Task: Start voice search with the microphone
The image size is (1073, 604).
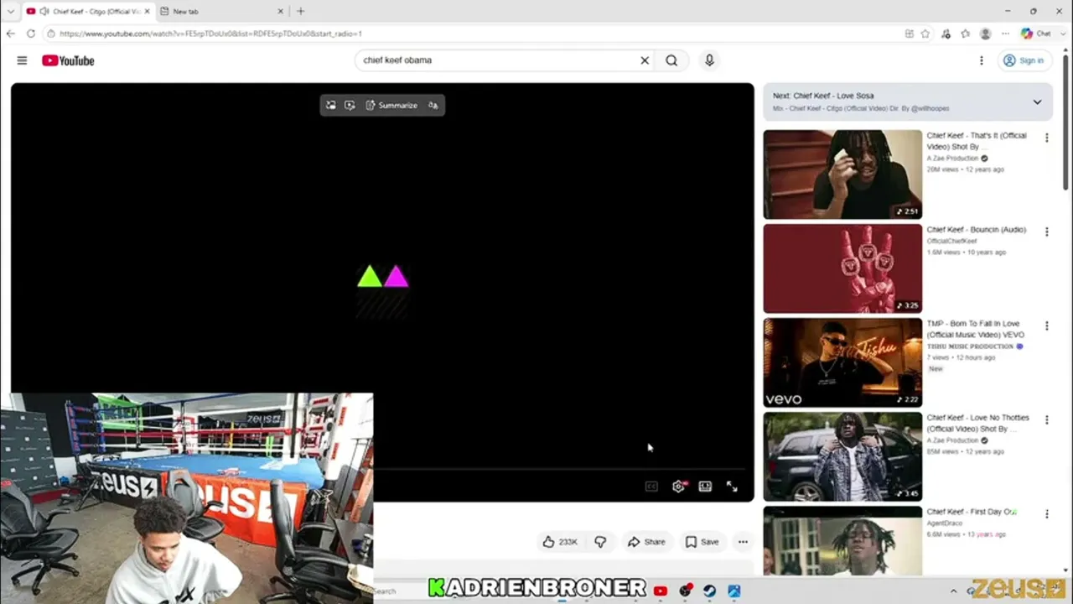Action: [x=709, y=60]
